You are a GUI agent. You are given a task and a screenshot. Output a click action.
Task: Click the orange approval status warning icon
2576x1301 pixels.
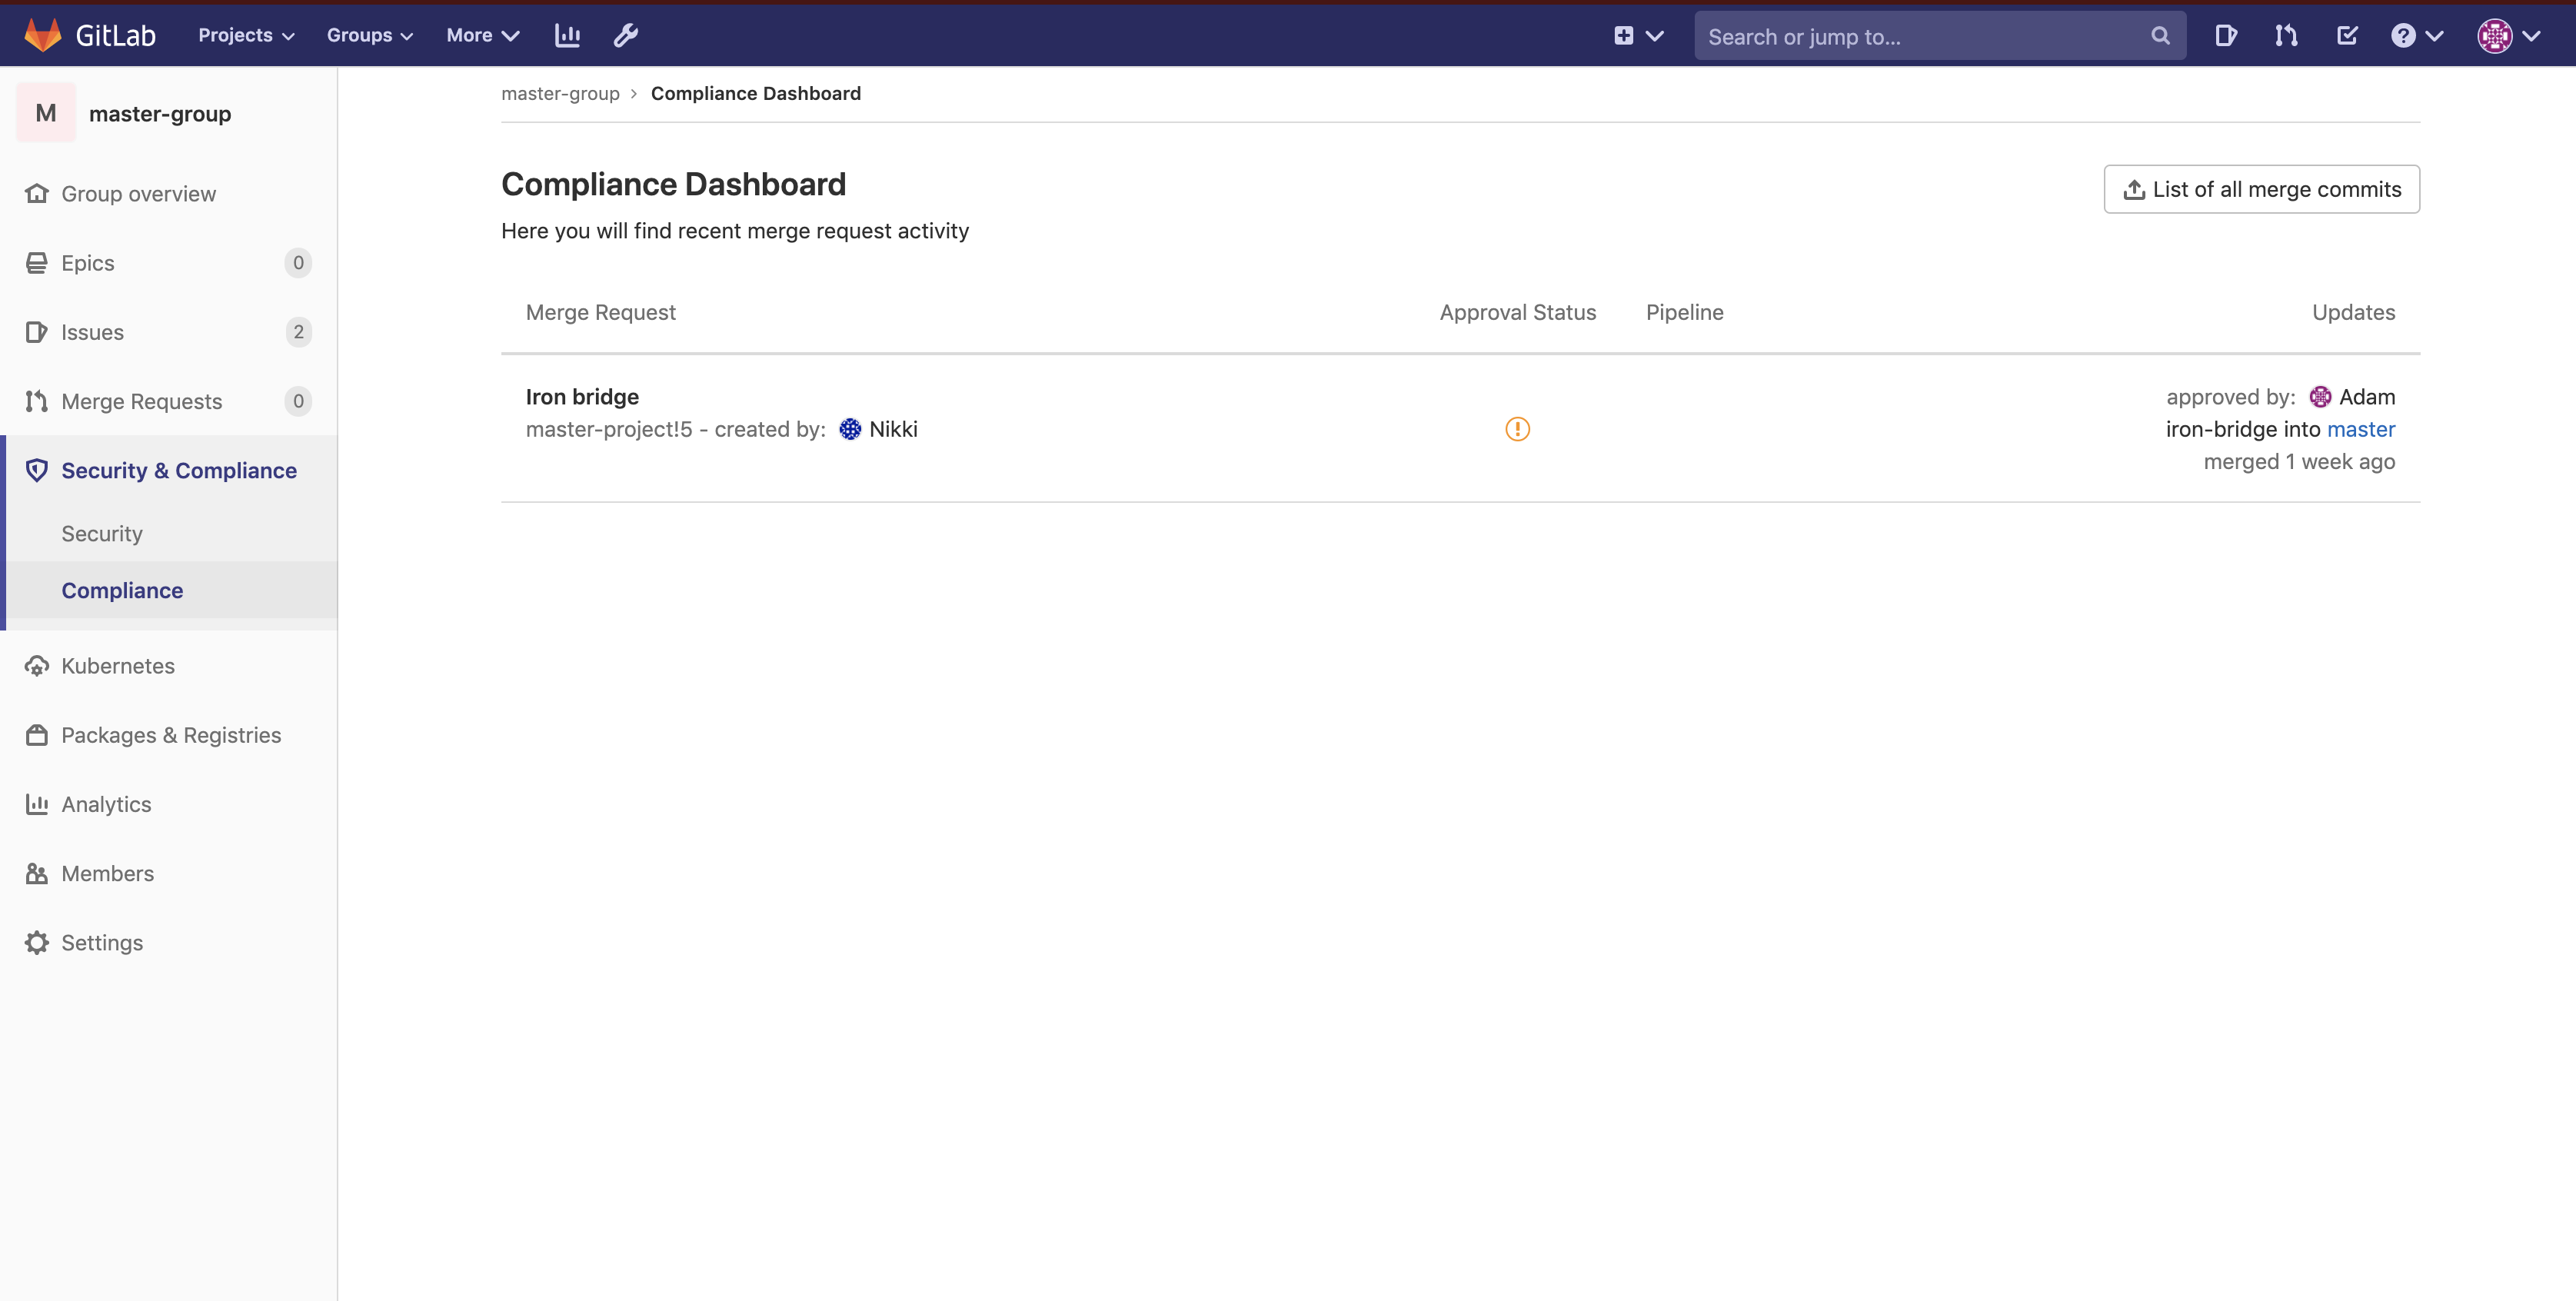(x=1517, y=429)
